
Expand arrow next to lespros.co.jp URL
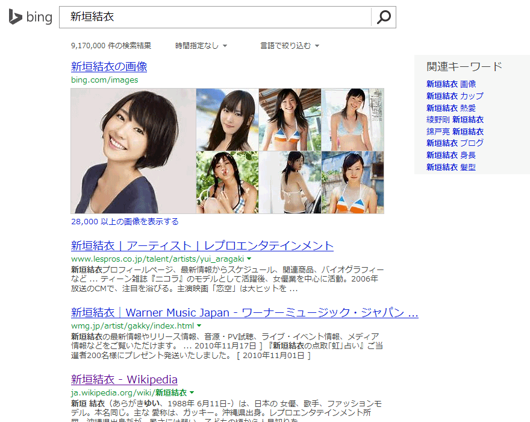click(249, 259)
